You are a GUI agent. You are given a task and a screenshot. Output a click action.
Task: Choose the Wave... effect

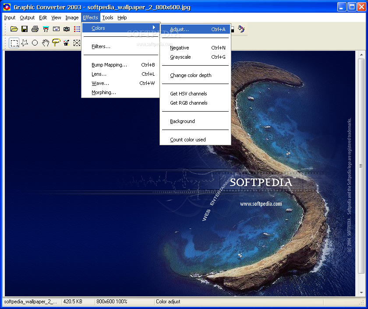[x=120, y=83]
